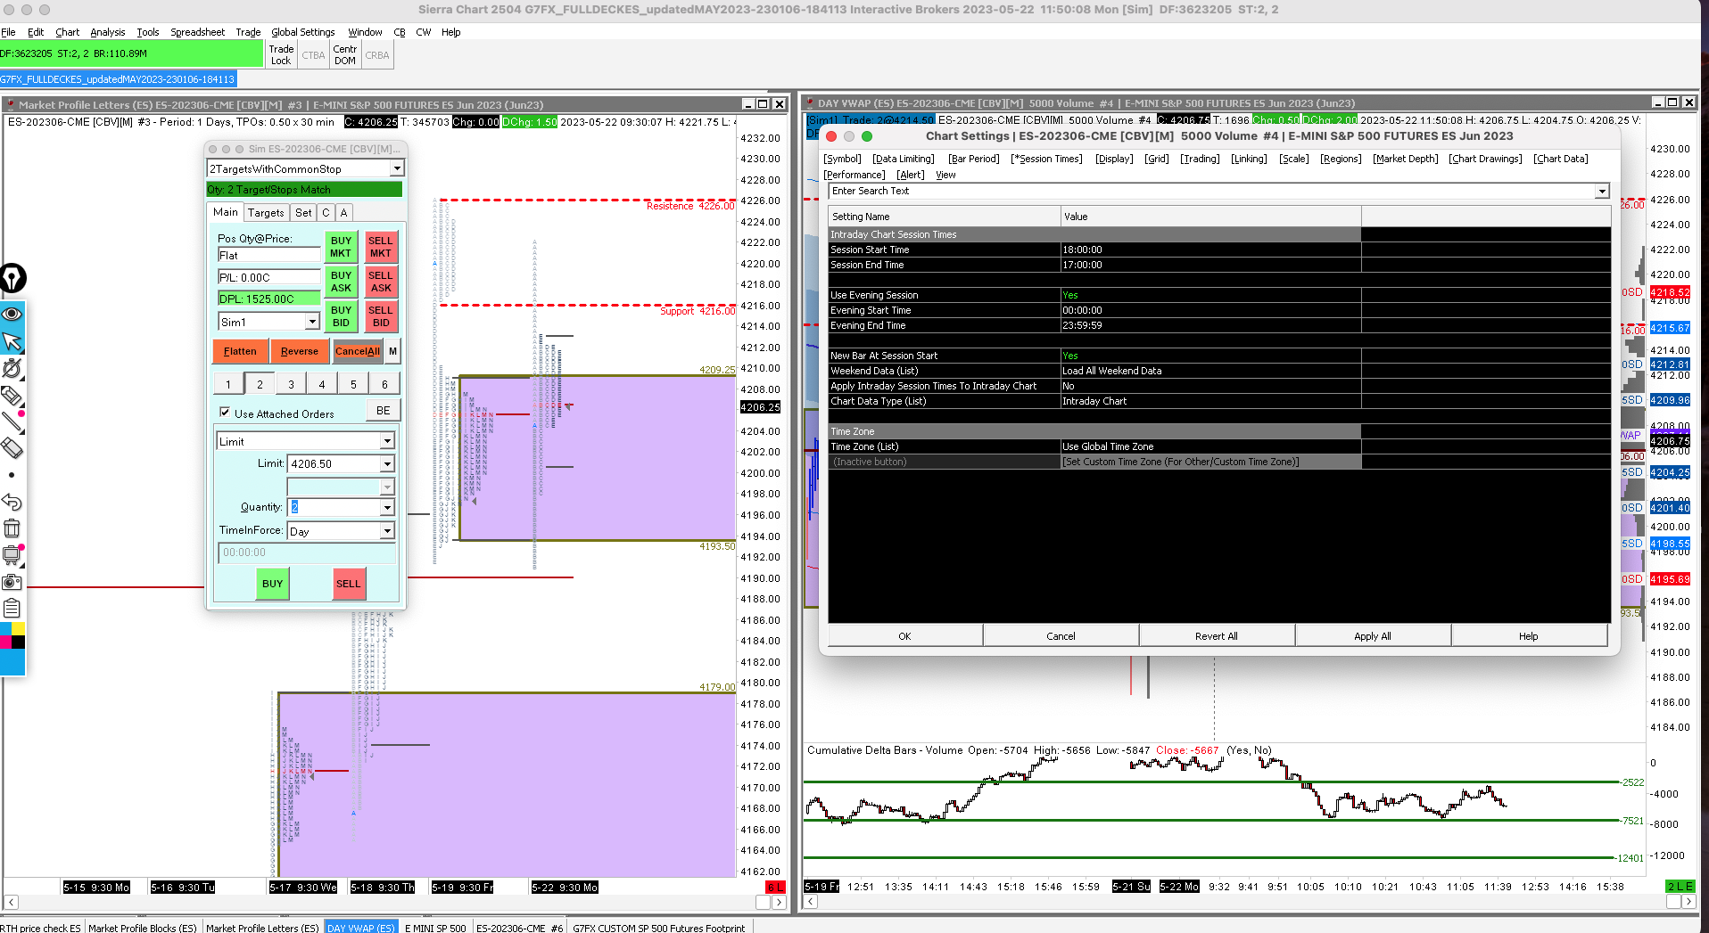1709x933 pixels.
Task: Toggle the CRBA toolbar button
Action: 377,55
